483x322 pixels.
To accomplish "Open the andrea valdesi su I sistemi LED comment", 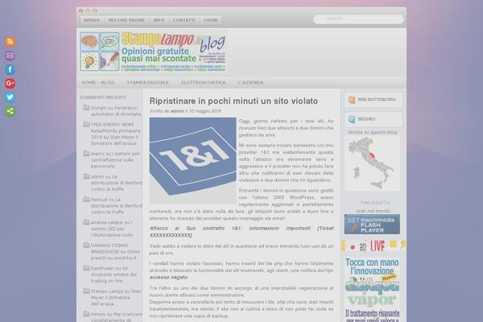I will pos(112,229).
